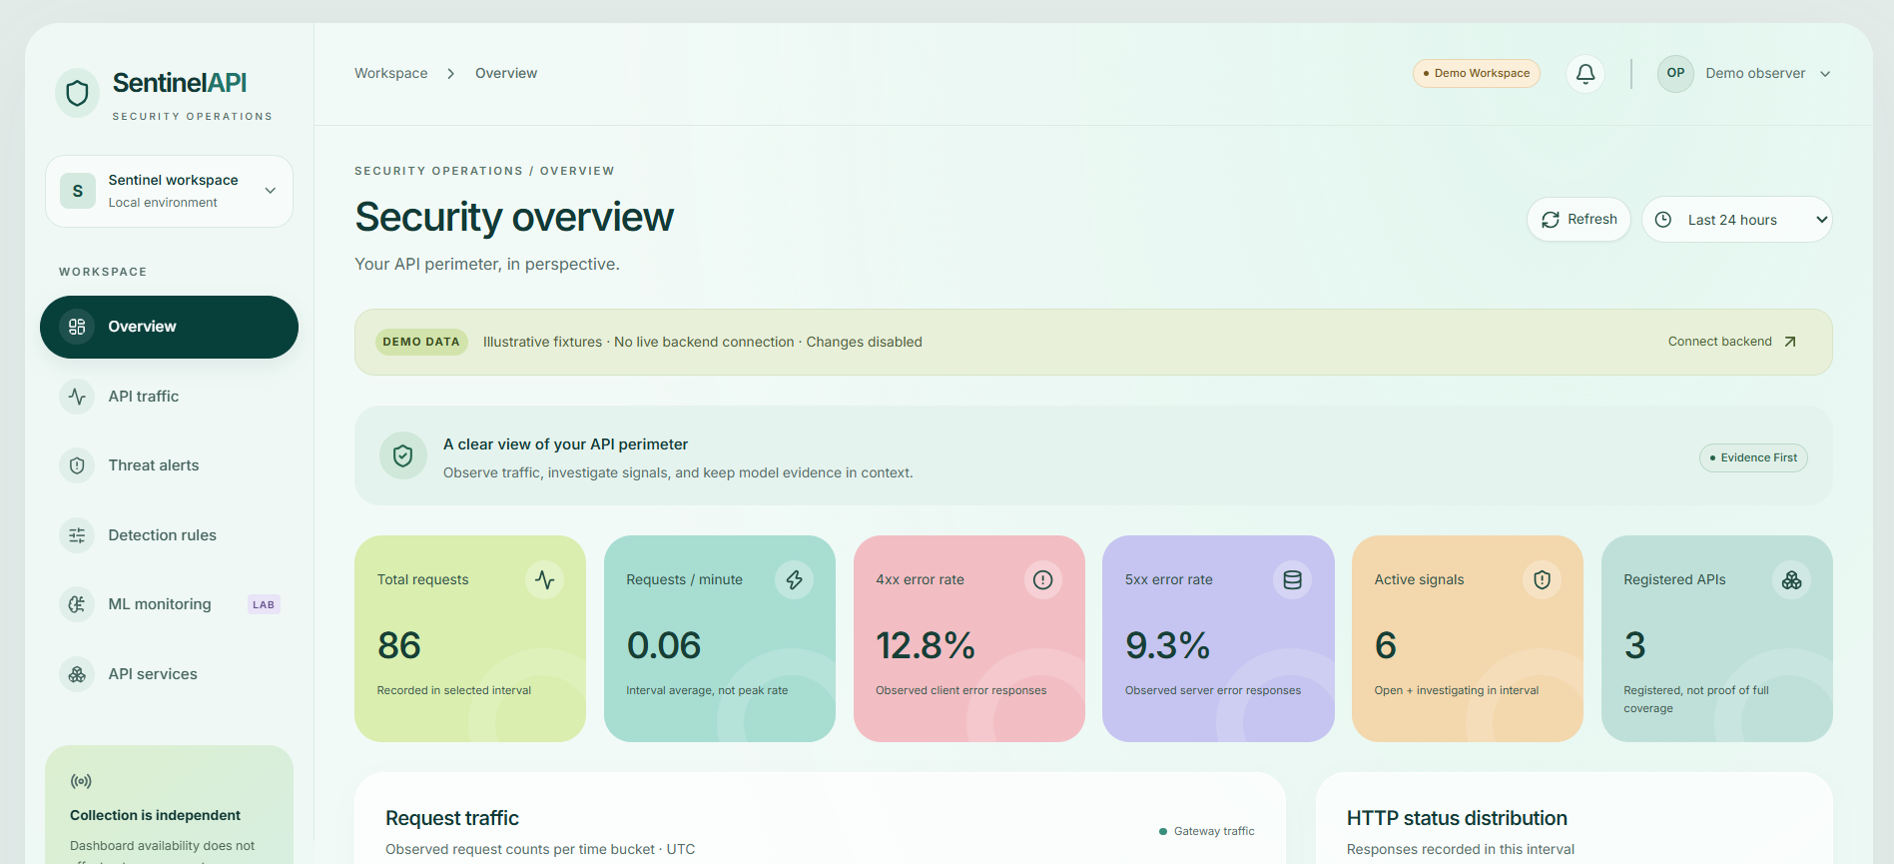
Task: Click the Requests per minute value 0.06
Action: tap(664, 646)
